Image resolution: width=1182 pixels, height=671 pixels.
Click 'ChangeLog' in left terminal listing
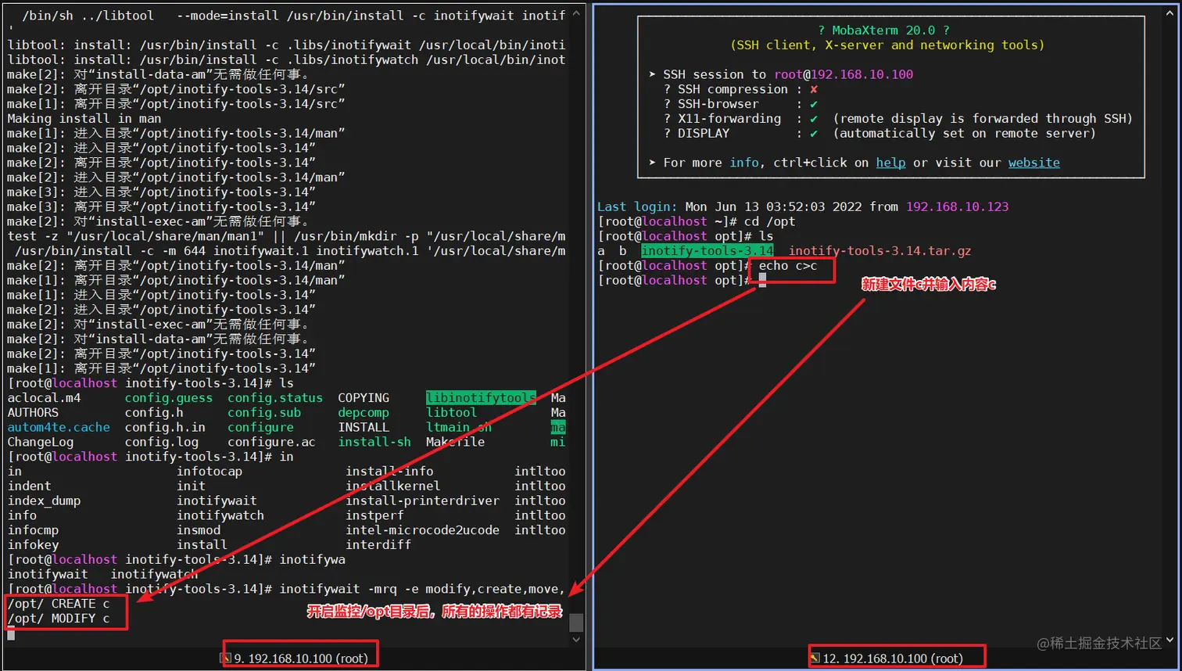tap(40, 443)
